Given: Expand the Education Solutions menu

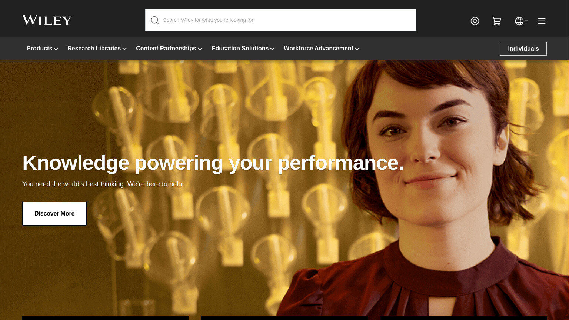Looking at the screenshot, I should coord(243,49).
